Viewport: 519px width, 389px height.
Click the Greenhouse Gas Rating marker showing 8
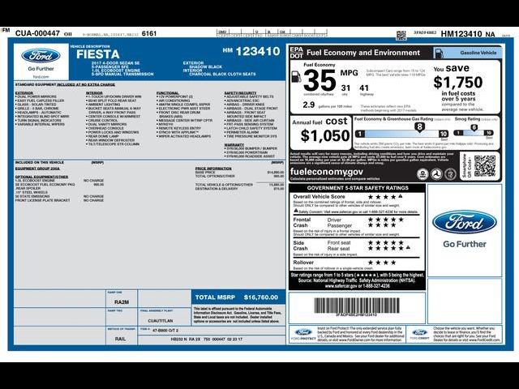tap(418, 126)
